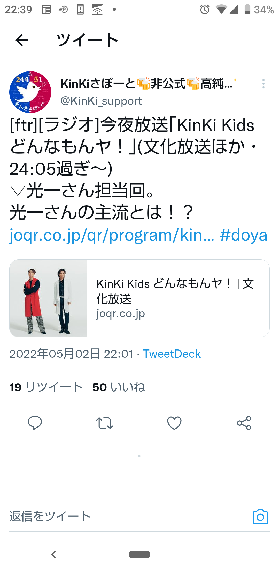Tap the reply speech bubble icon
Screen dimensions: 279x573
tap(35, 423)
